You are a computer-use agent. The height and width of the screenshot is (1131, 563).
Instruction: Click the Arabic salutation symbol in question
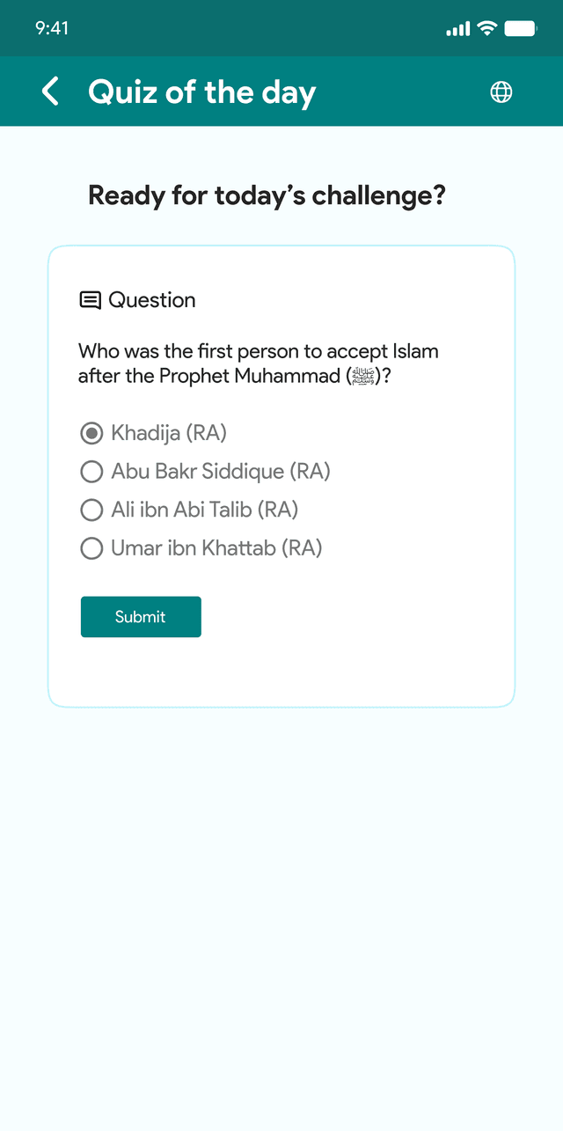tap(363, 377)
